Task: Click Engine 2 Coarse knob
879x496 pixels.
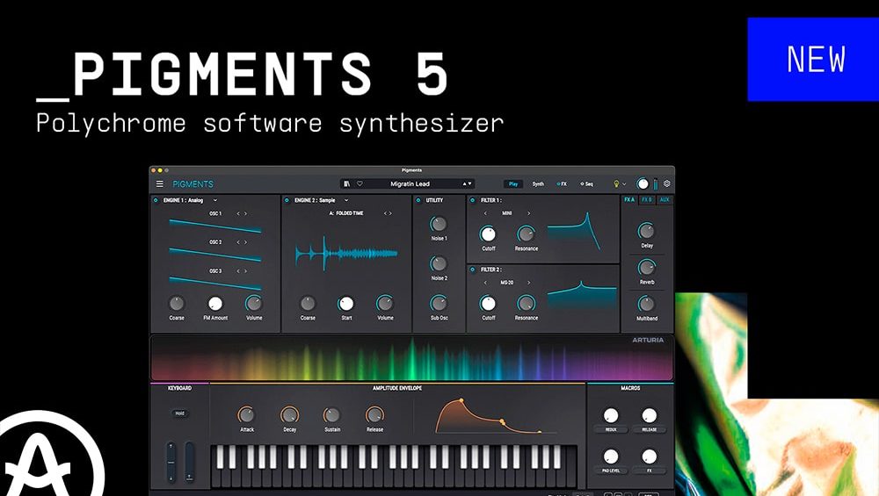Action: point(308,304)
